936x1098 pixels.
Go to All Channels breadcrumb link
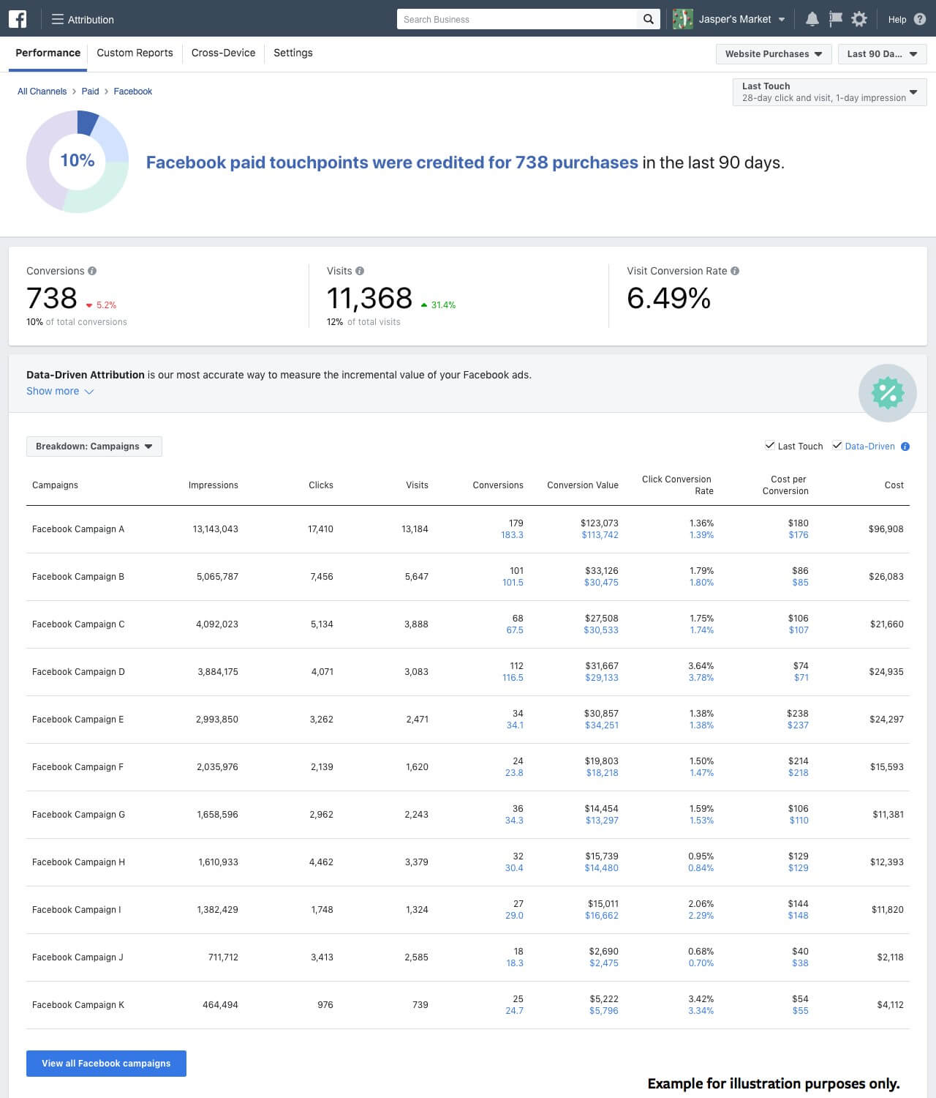click(x=42, y=91)
